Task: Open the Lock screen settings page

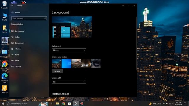Action: point(29,43)
